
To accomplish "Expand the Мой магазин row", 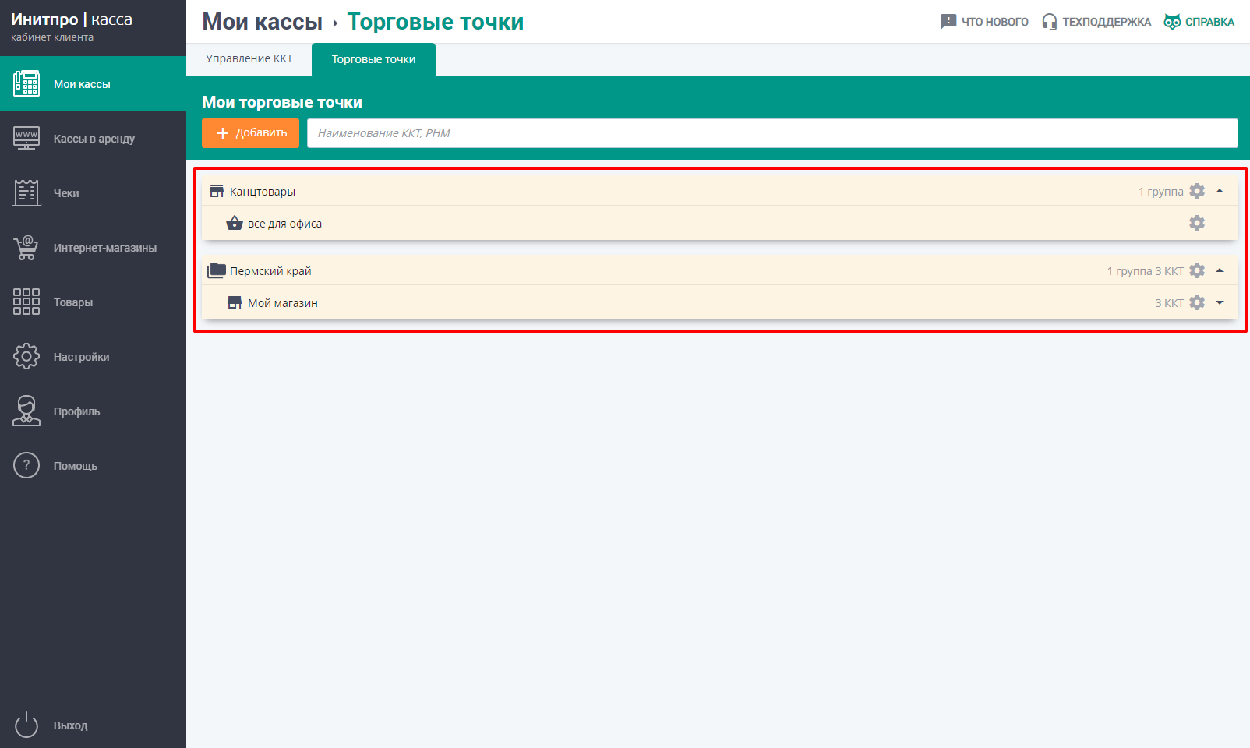I will click(x=1220, y=302).
